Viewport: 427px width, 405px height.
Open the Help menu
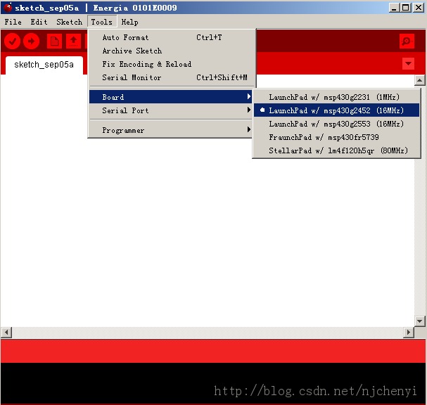pos(129,22)
